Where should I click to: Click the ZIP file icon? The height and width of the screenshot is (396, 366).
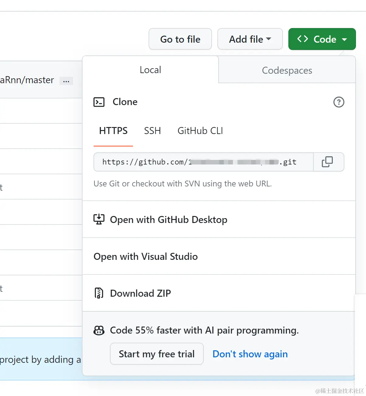tap(99, 293)
